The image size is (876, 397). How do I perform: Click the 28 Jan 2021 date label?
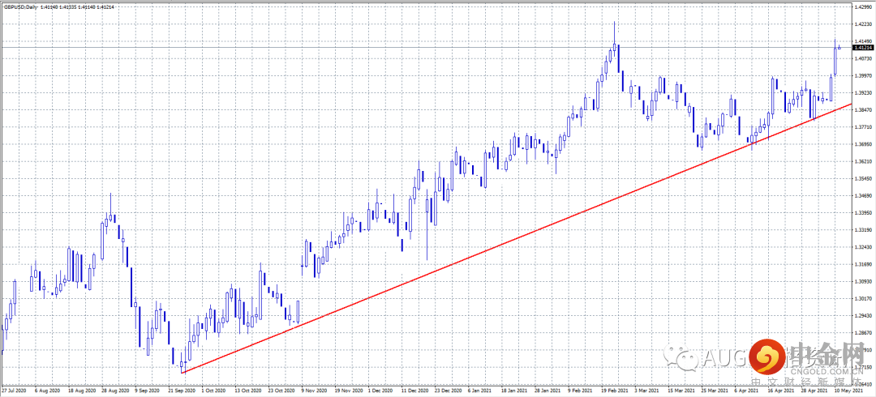tap(548, 392)
